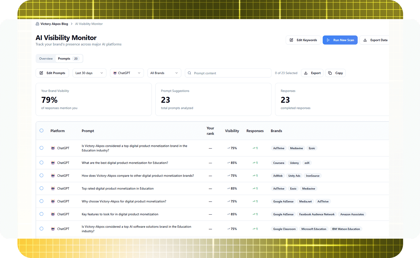Select the Prompts tab
This screenshot has width=420, height=258.
point(64,59)
